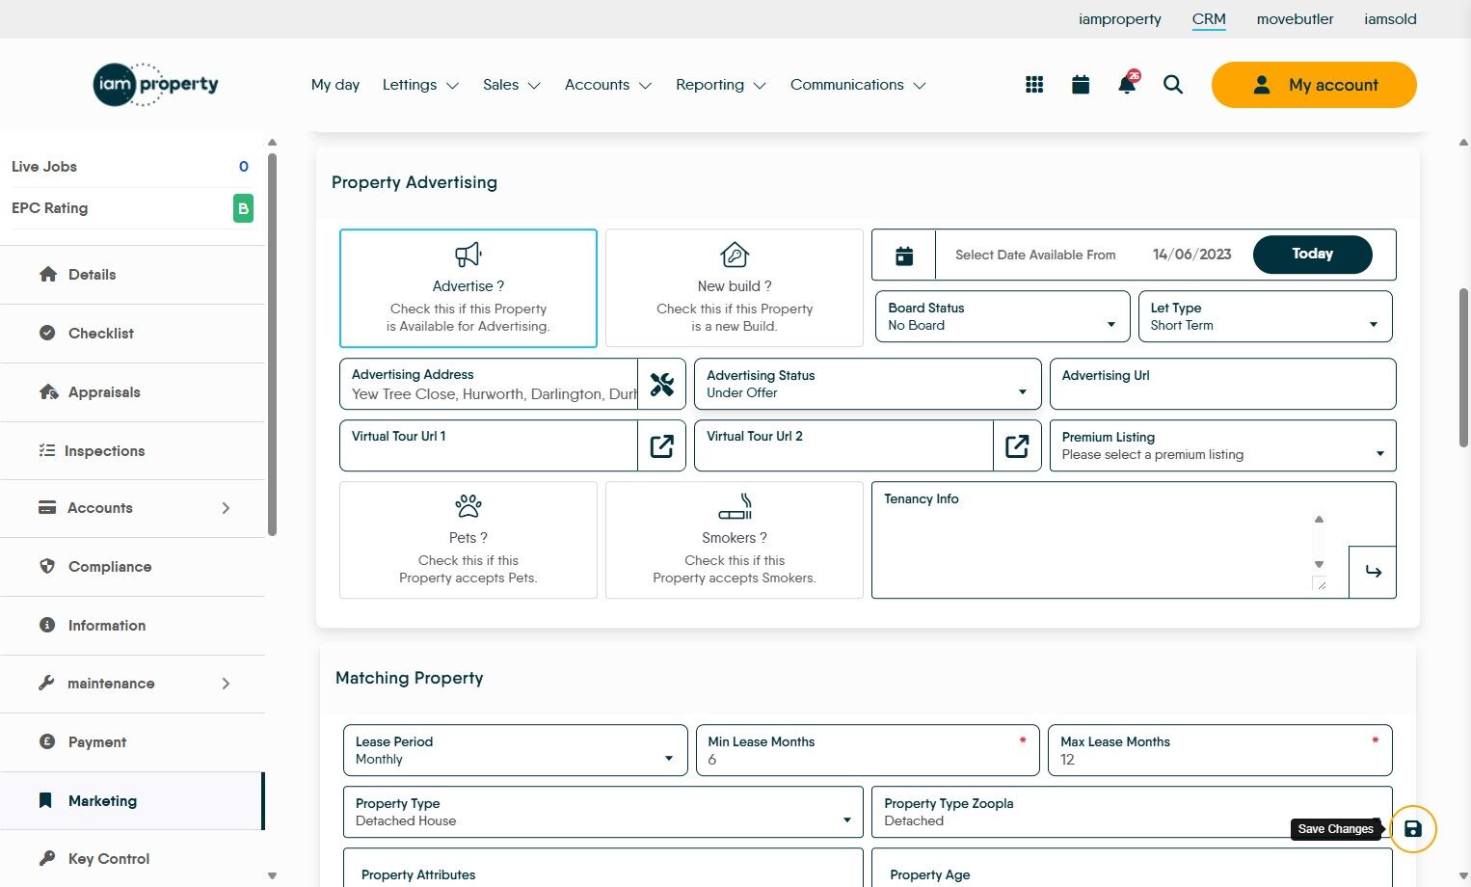This screenshot has width=1471, height=887.
Task: Open Virtual Tour Url 2 external link icon
Action: (x=1017, y=446)
